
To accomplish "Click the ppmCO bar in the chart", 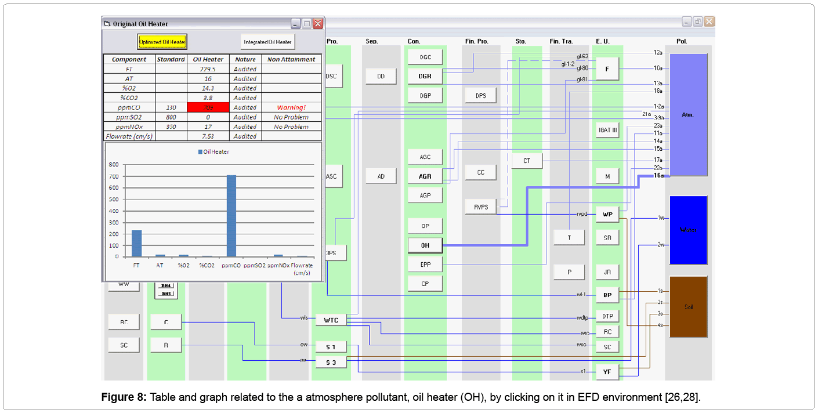I will point(231,216).
